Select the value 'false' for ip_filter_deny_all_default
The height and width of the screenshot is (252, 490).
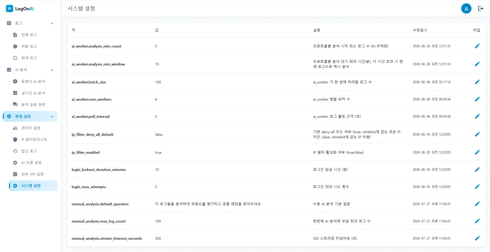coord(159,134)
